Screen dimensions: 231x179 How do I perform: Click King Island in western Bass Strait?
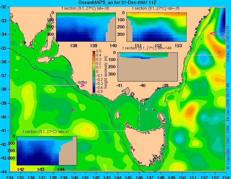117,115
